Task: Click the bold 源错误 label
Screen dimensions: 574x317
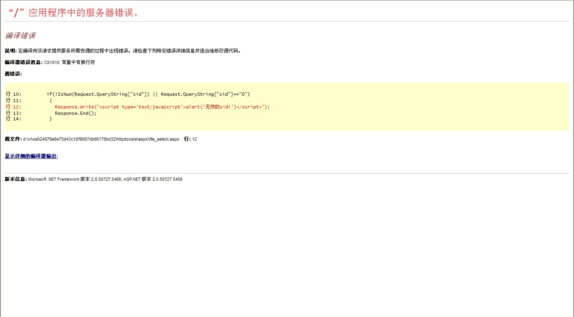Action: pyautogui.click(x=13, y=74)
